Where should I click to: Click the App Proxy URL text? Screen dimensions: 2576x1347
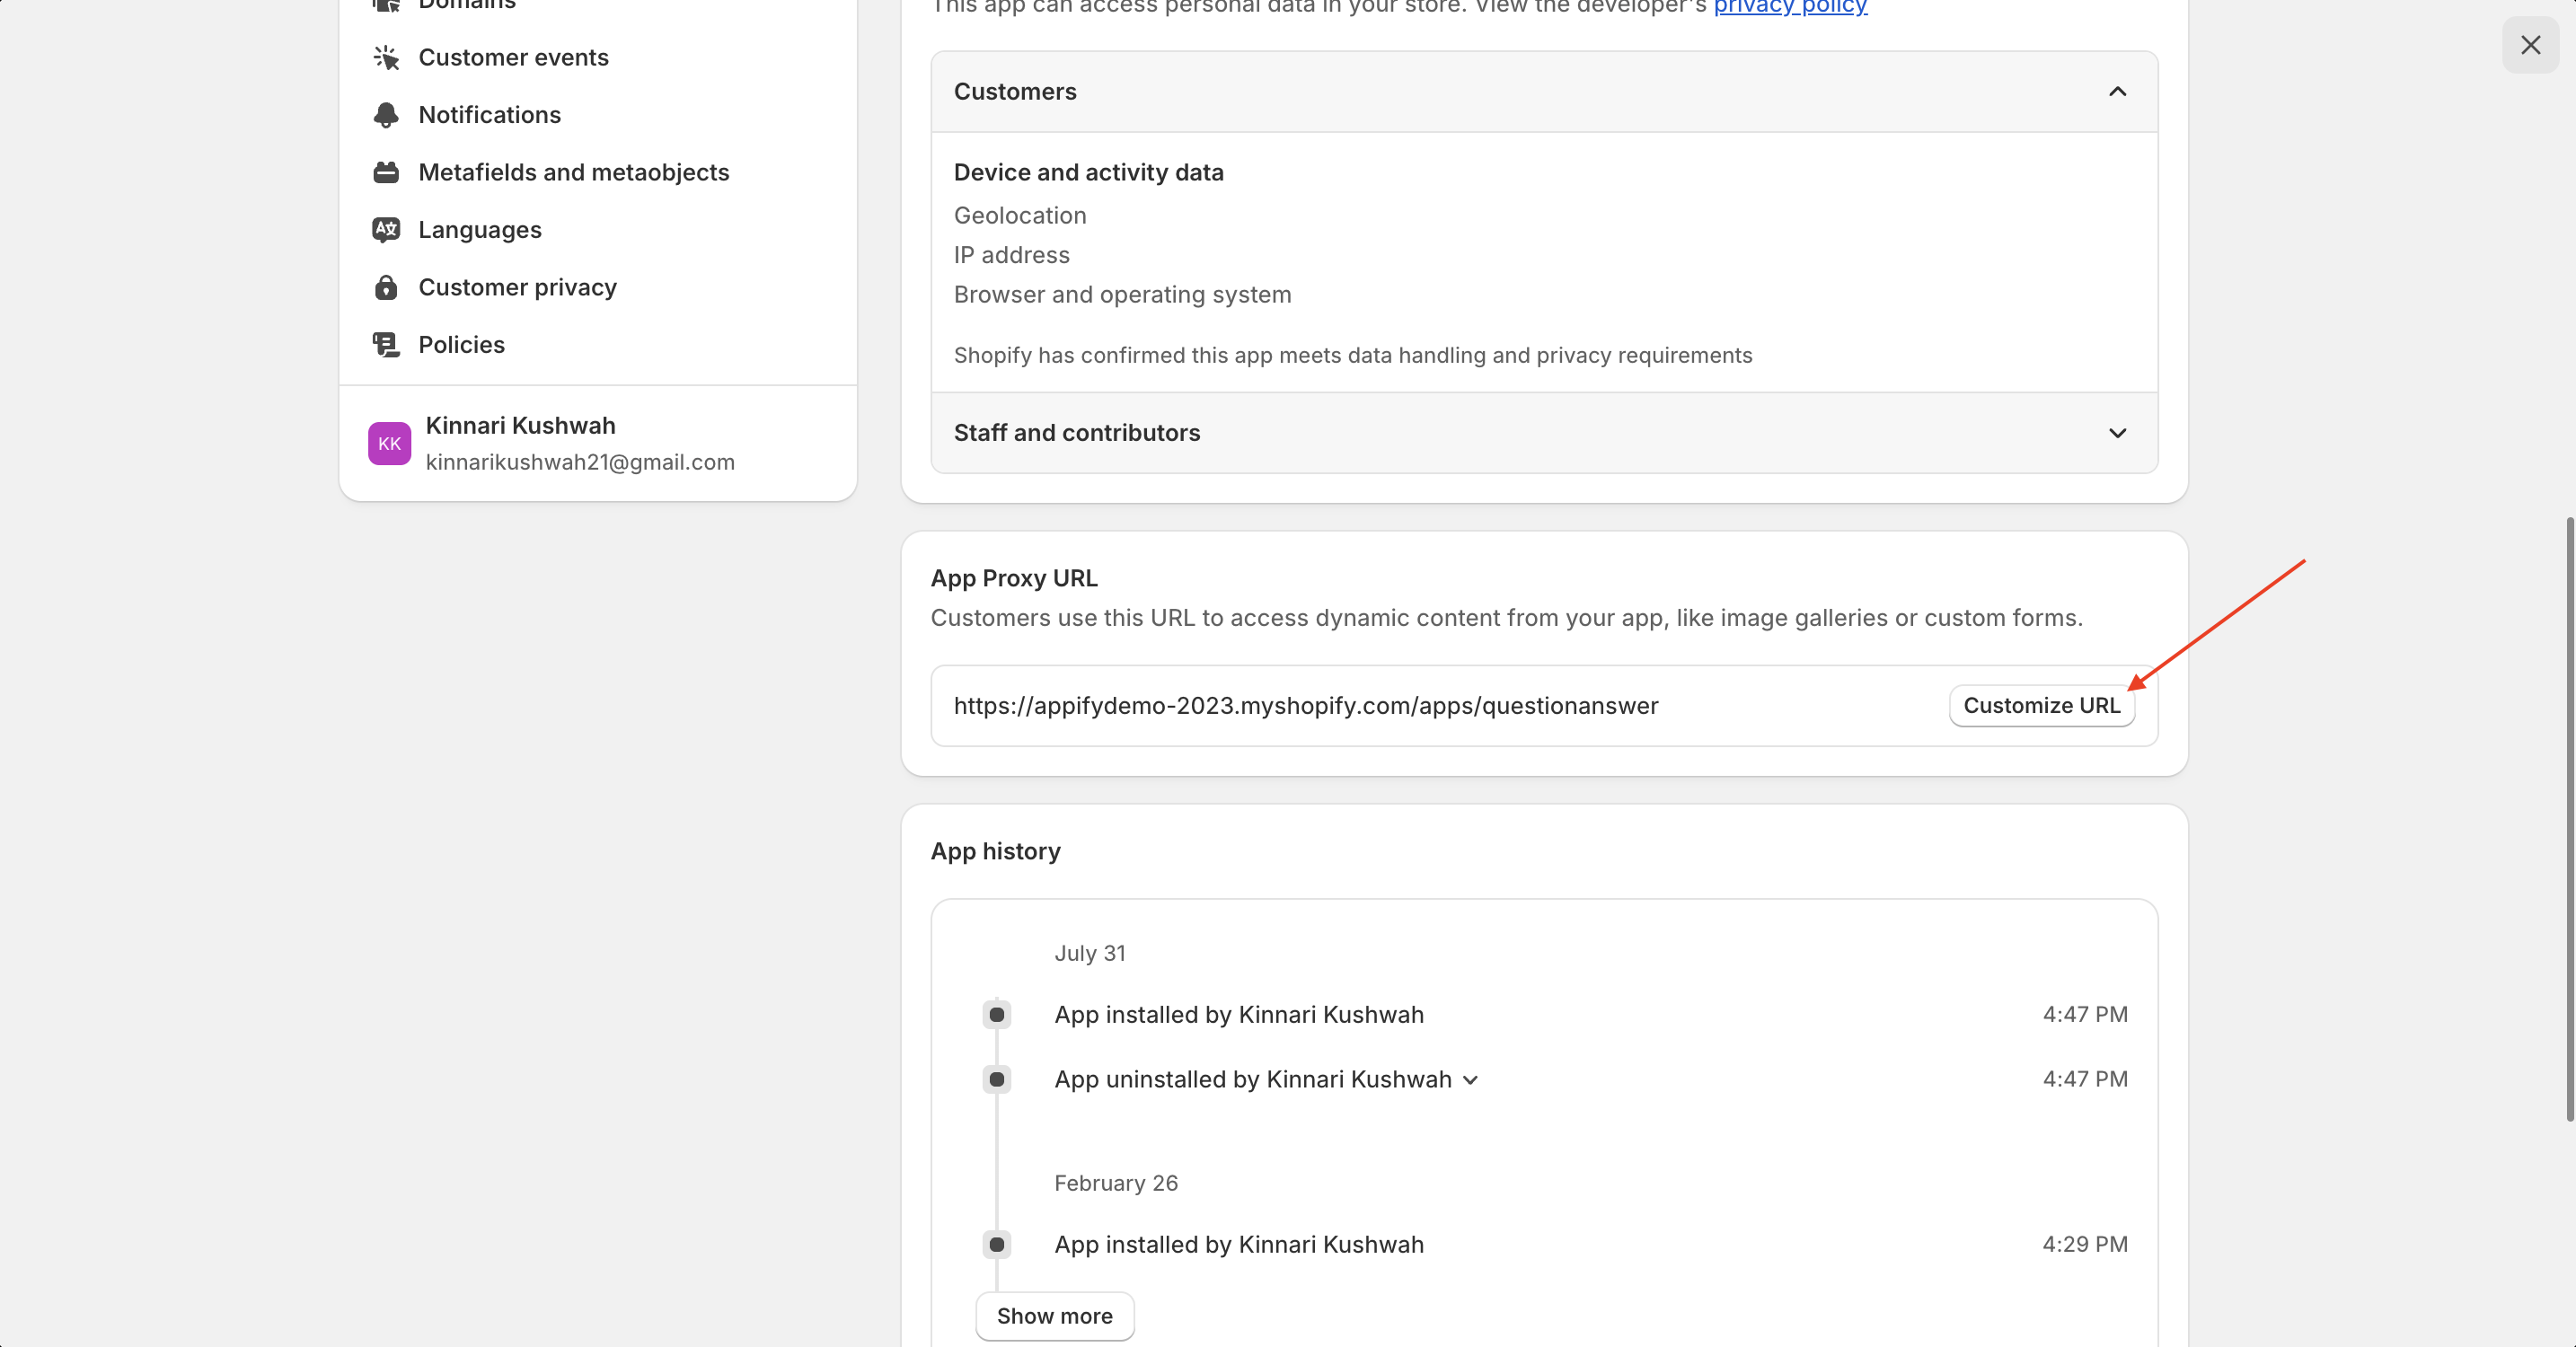pos(1306,706)
